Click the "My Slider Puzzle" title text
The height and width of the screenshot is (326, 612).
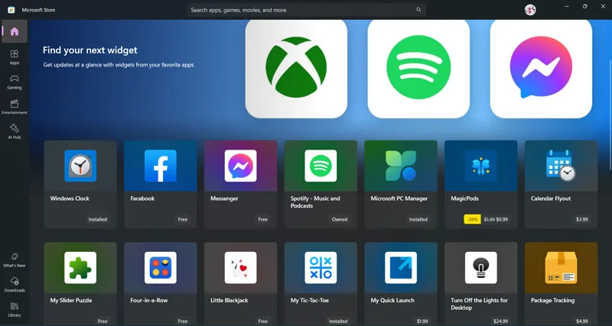[x=71, y=300]
